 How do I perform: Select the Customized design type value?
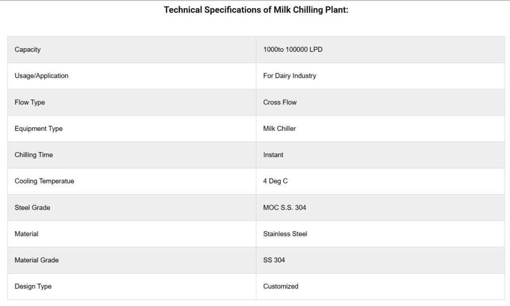[x=281, y=287]
